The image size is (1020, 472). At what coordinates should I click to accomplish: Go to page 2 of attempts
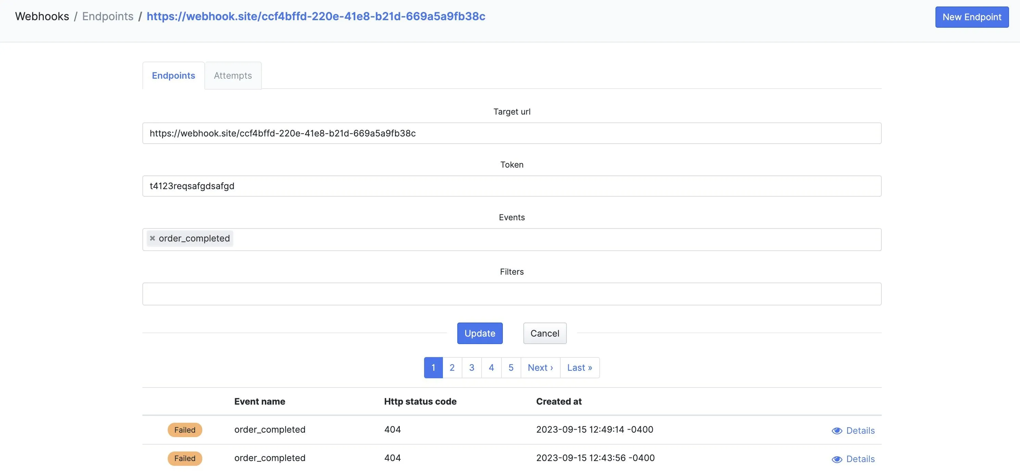point(452,368)
